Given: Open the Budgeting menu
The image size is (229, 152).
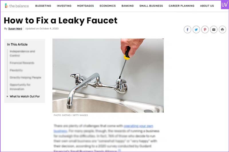Looking at the screenshot, I should [x=43, y=6].
